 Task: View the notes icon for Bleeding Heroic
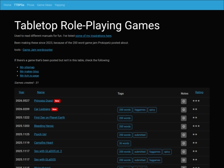[184, 127]
